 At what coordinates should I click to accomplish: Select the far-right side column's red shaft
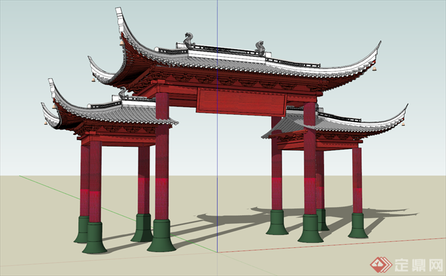point(357,180)
